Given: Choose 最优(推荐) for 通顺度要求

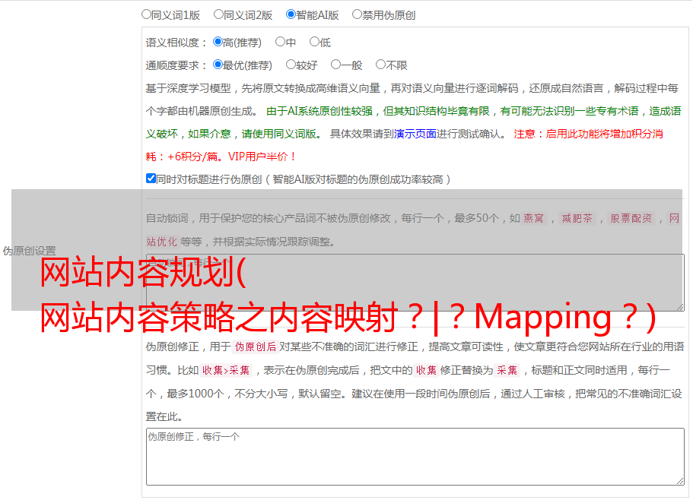Looking at the screenshot, I should 218,65.
